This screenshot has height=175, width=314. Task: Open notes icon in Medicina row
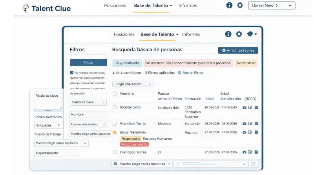pyautogui.click(x=256, y=123)
